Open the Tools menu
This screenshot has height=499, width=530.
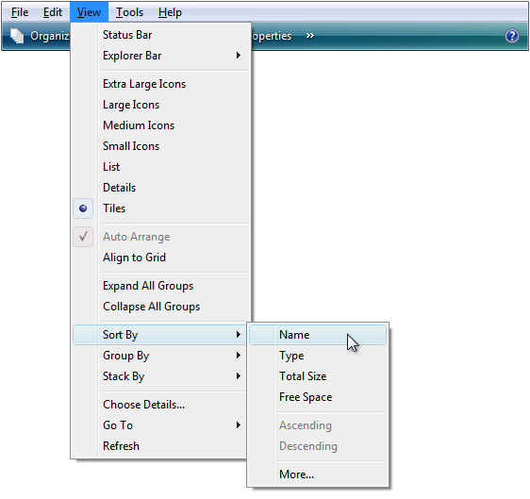coord(129,12)
